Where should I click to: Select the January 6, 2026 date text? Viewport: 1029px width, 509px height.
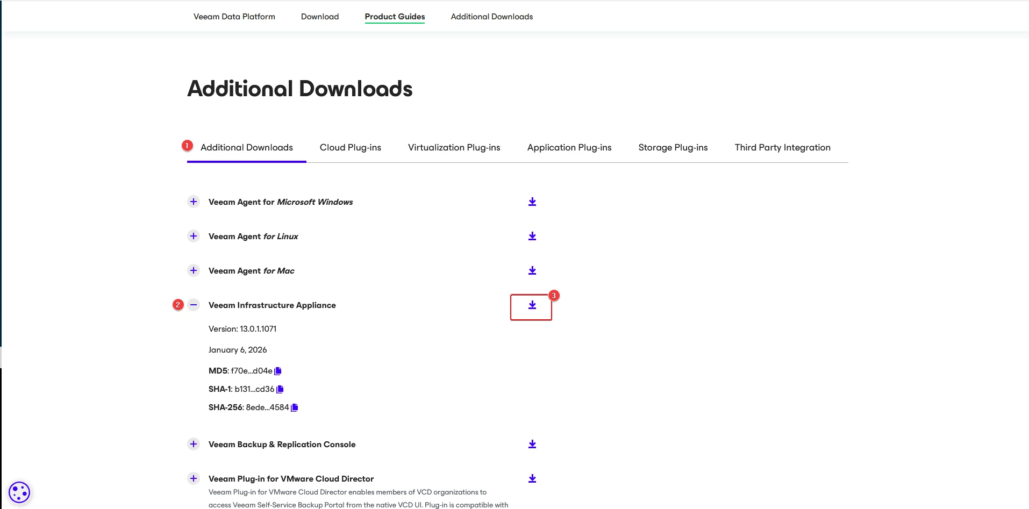[238, 350]
